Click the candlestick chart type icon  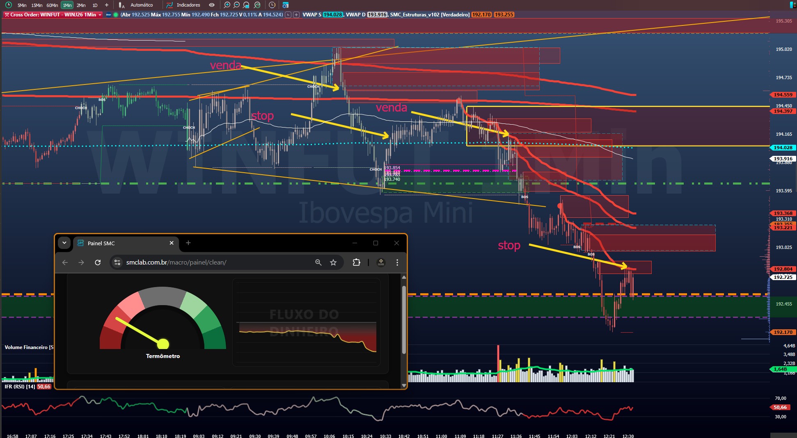point(121,5)
